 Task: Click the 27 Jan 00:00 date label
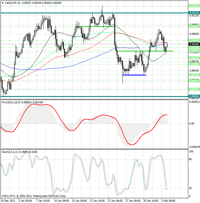133,201
